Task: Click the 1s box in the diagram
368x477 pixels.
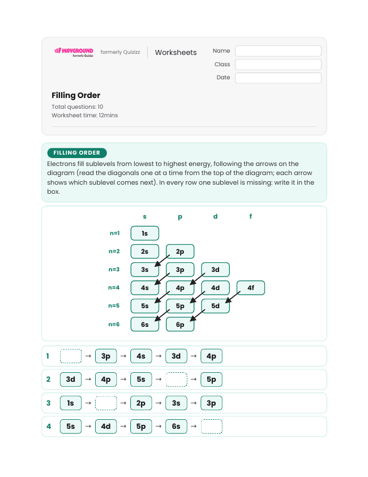Action: [145, 233]
